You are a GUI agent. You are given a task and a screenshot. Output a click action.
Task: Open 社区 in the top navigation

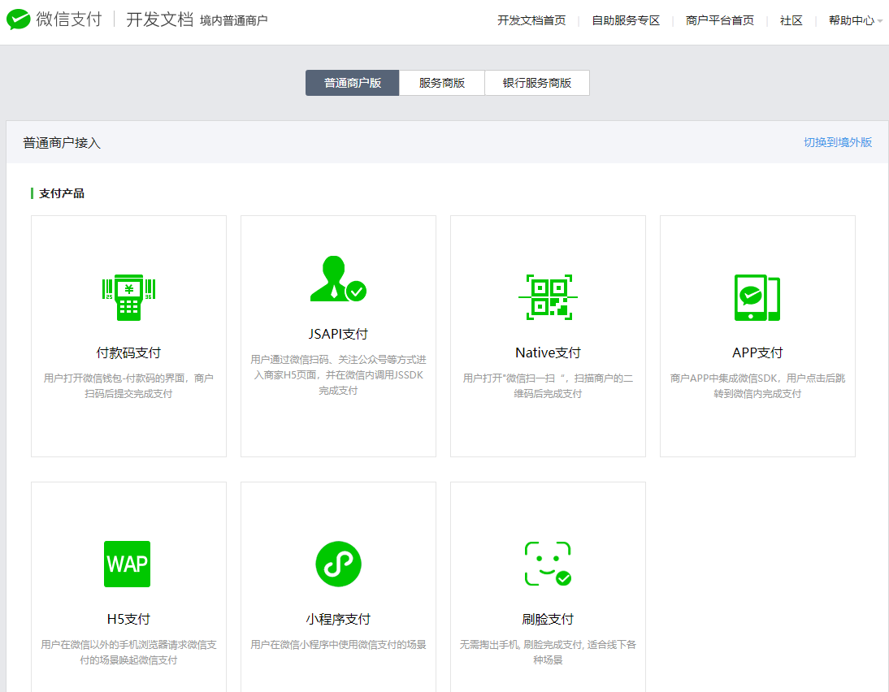click(791, 20)
